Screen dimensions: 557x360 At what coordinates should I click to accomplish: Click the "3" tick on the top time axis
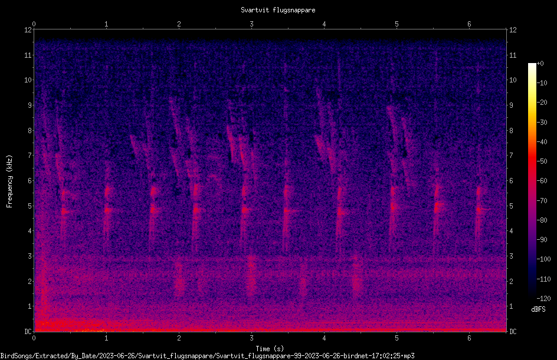[251, 24]
